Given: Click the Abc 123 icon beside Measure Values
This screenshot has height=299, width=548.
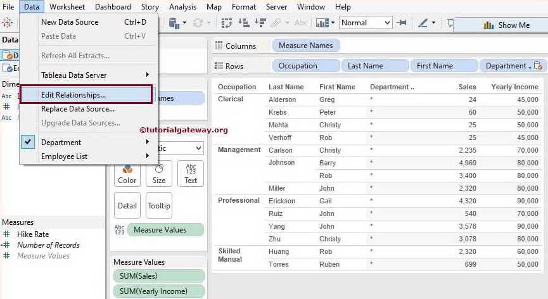Looking at the screenshot, I should click(119, 229).
